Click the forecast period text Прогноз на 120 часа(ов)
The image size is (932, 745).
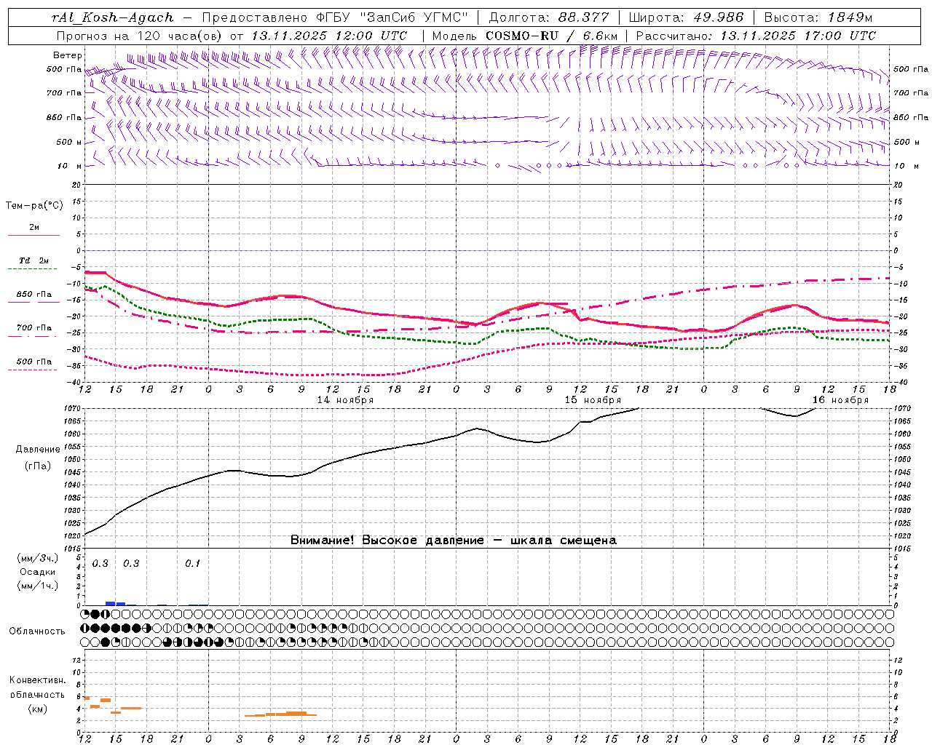138,36
